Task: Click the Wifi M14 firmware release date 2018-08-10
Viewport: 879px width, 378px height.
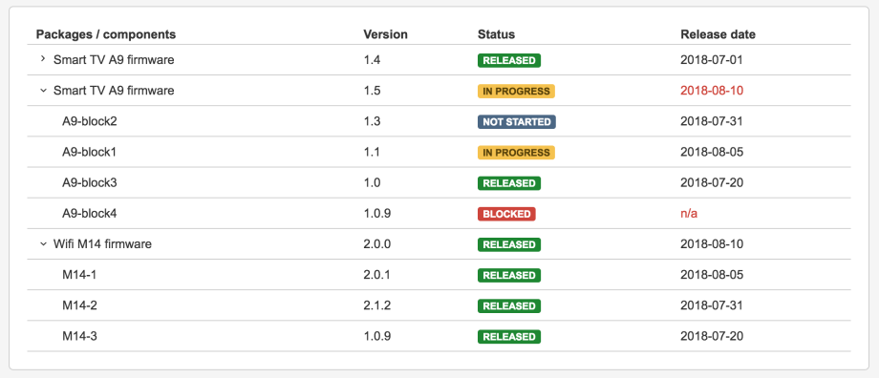Action: tap(712, 244)
